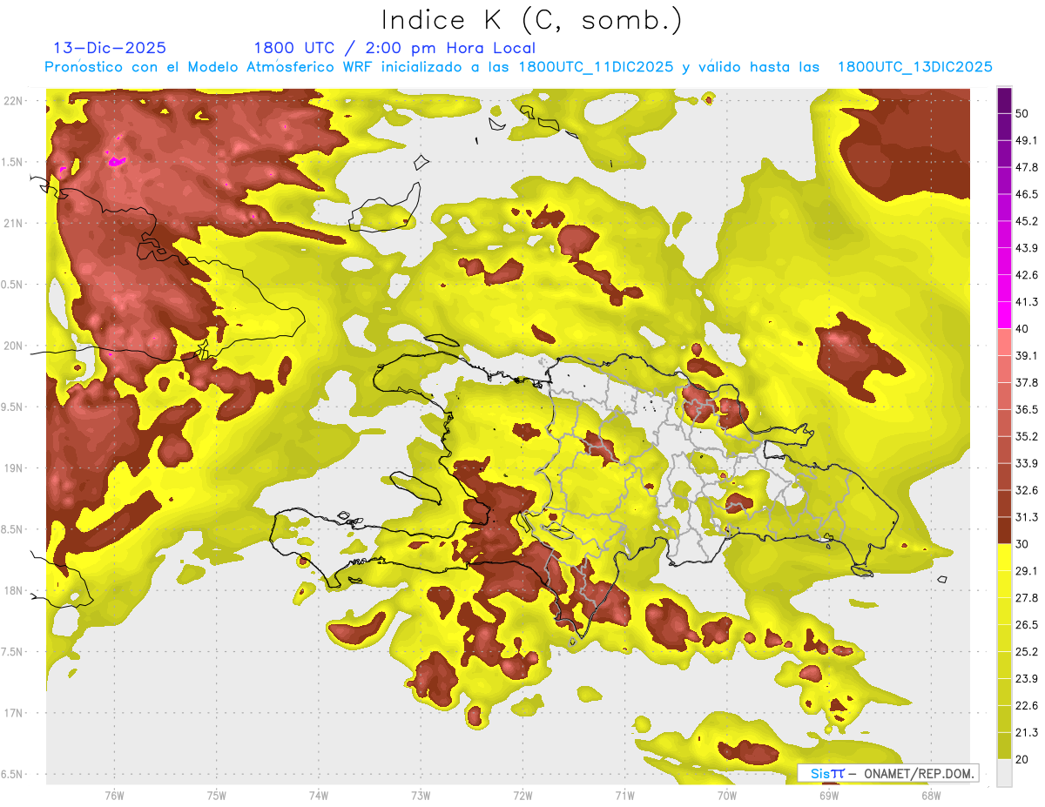The height and width of the screenshot is (807, 1045).
Task: Click the "43.9" color scale value
Action: [x=1027, y=248]
